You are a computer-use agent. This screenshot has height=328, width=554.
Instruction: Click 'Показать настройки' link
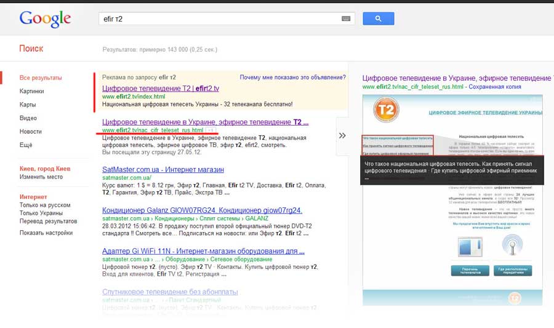[x=46, y=233]
